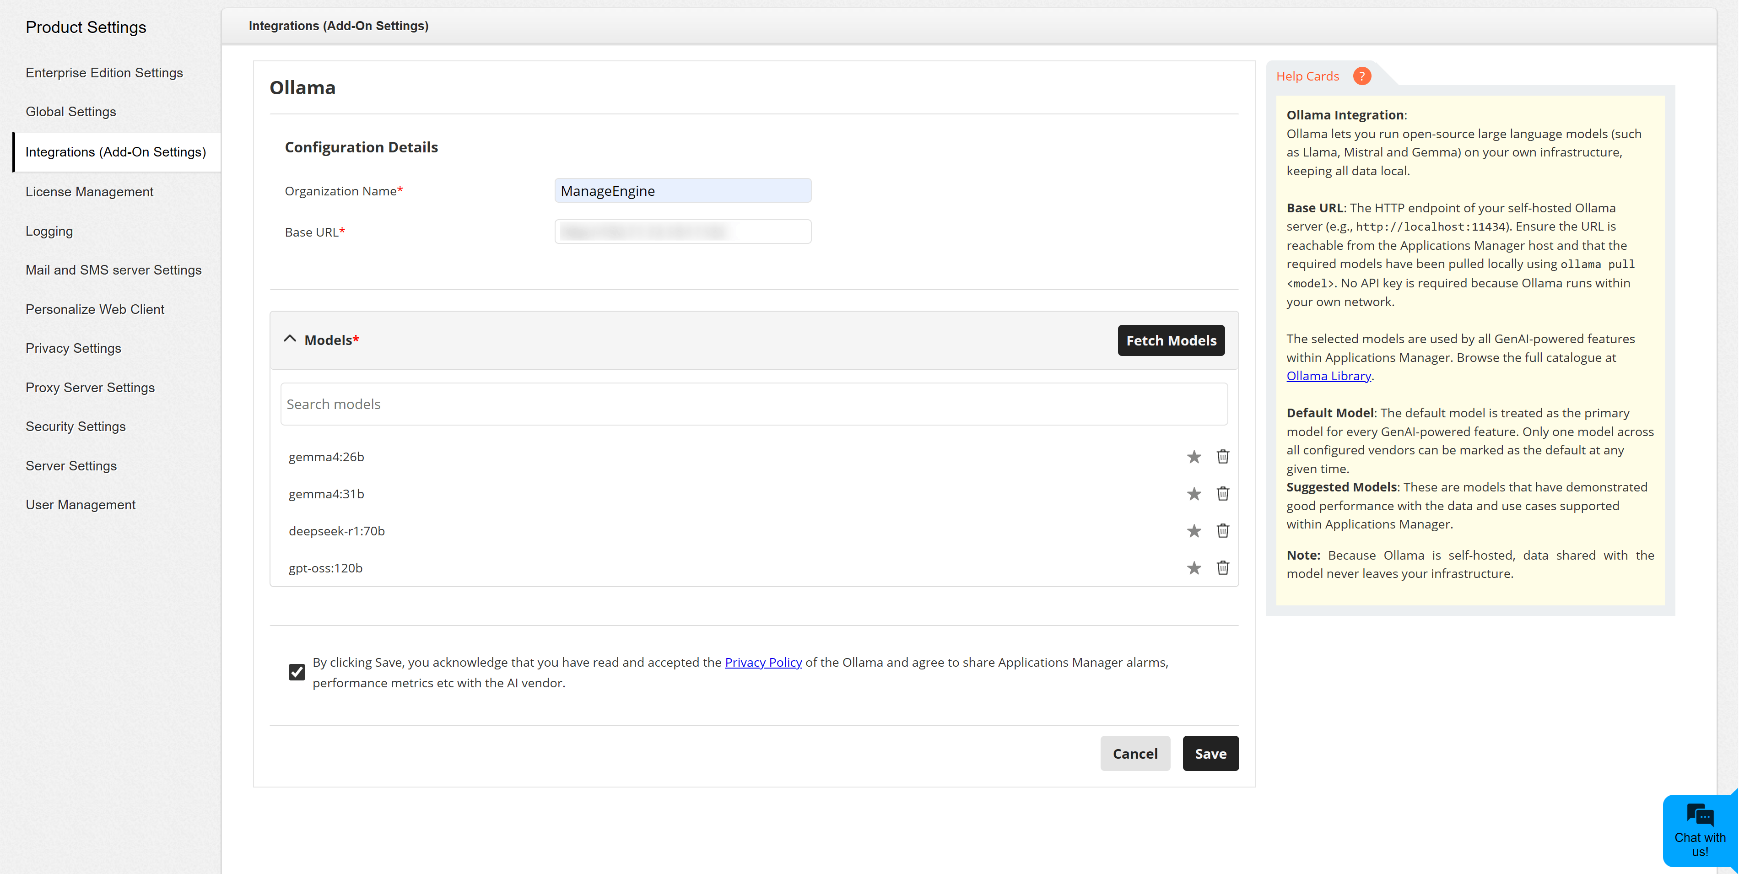The image size is (1739, 874).
Task: Open Personalize Web Client
Action: click(95, 309)
